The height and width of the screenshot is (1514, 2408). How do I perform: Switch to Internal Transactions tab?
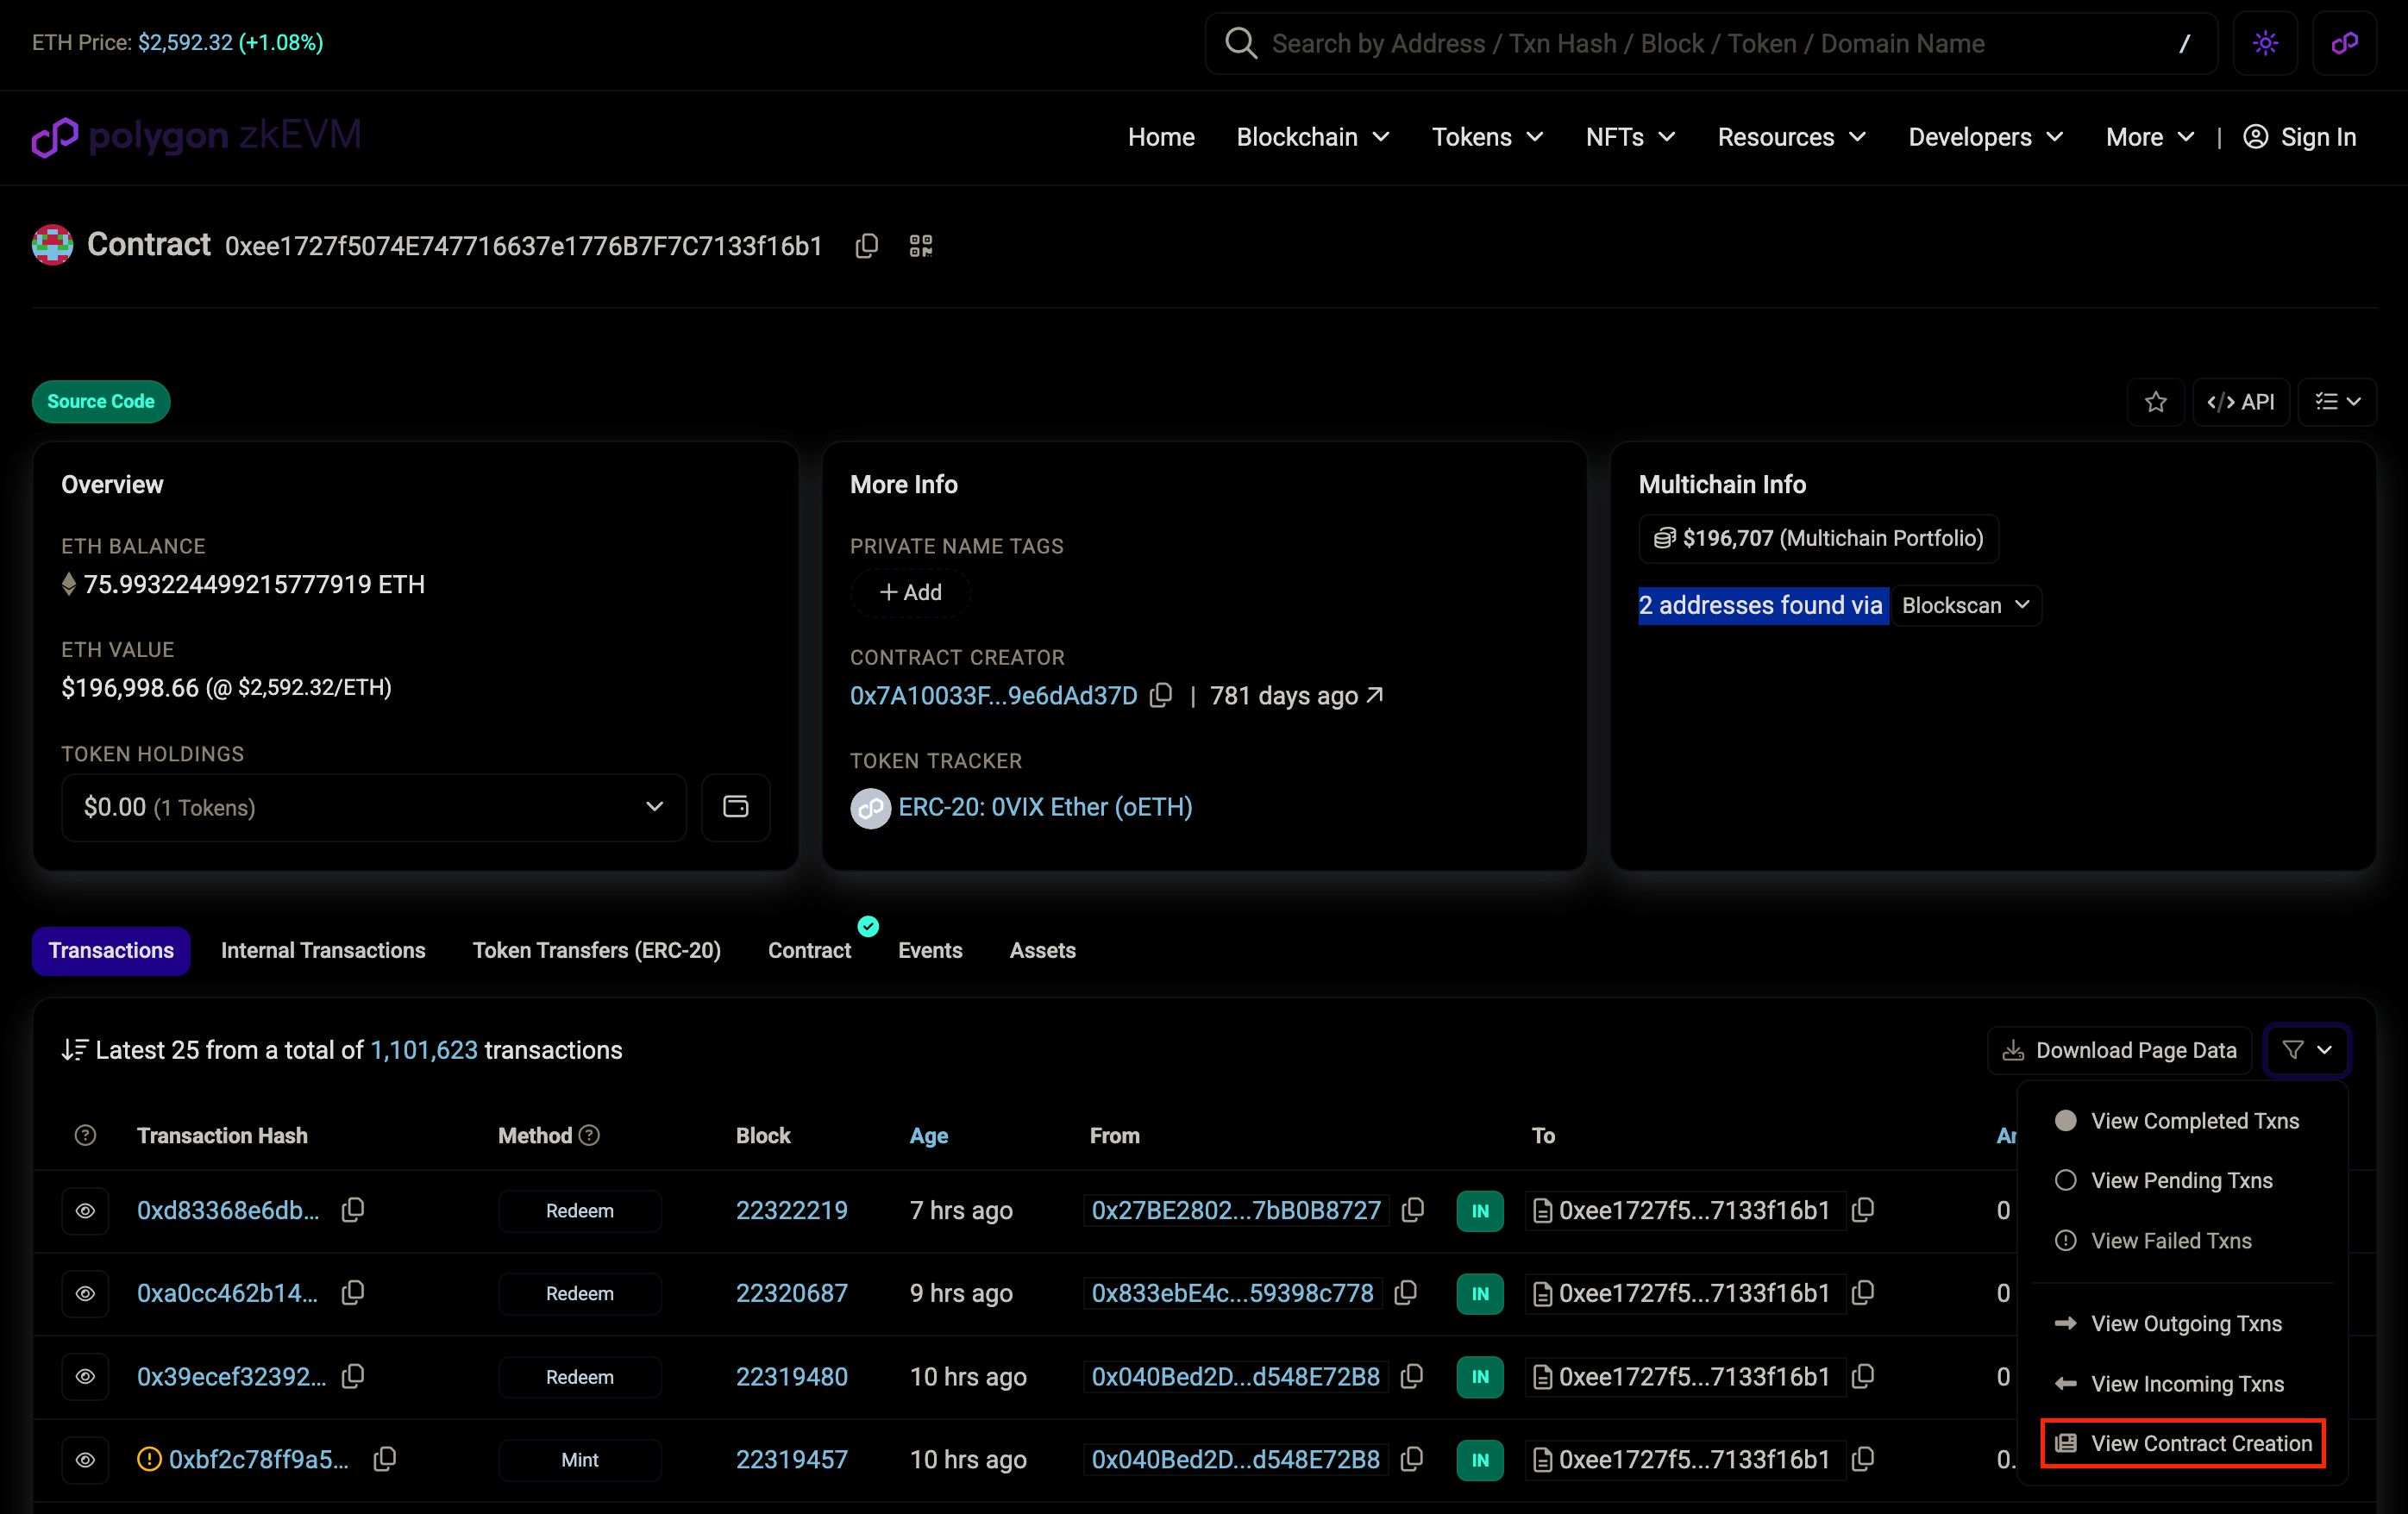click(x=323, y=950)
